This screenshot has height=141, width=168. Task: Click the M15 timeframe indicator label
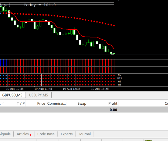click(x=119, y=78)
